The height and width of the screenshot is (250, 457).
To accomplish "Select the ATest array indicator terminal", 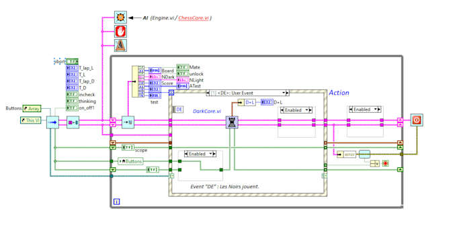I will tap(182, 86).
